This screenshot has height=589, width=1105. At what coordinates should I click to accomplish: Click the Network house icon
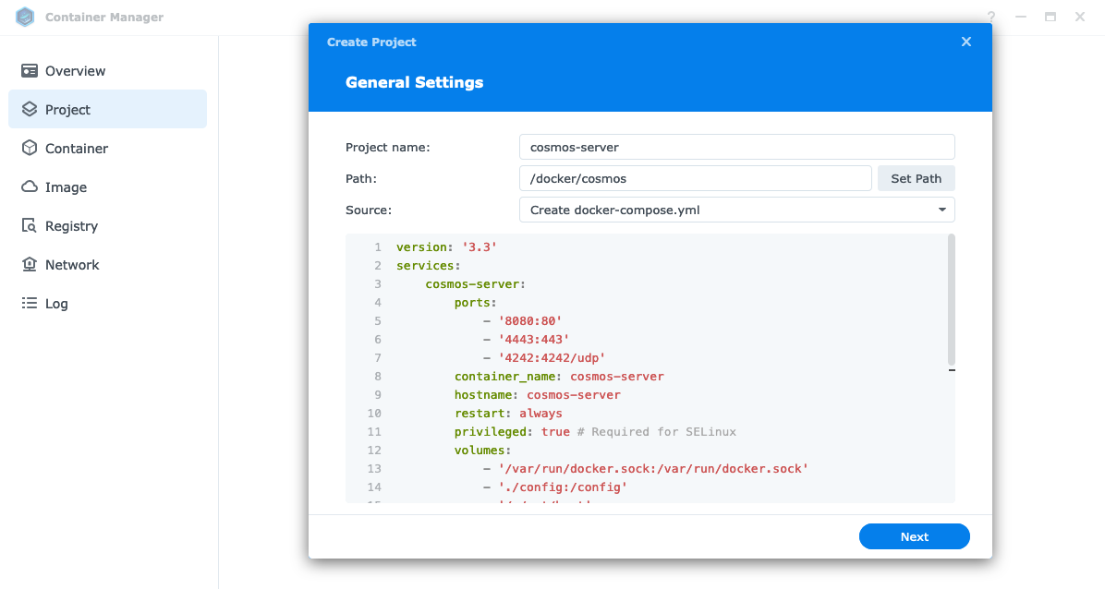point(30,265)
